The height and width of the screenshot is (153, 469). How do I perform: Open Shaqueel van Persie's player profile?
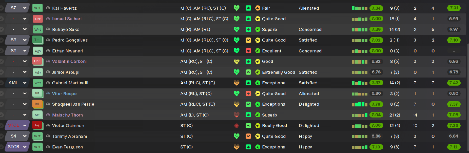73,104
